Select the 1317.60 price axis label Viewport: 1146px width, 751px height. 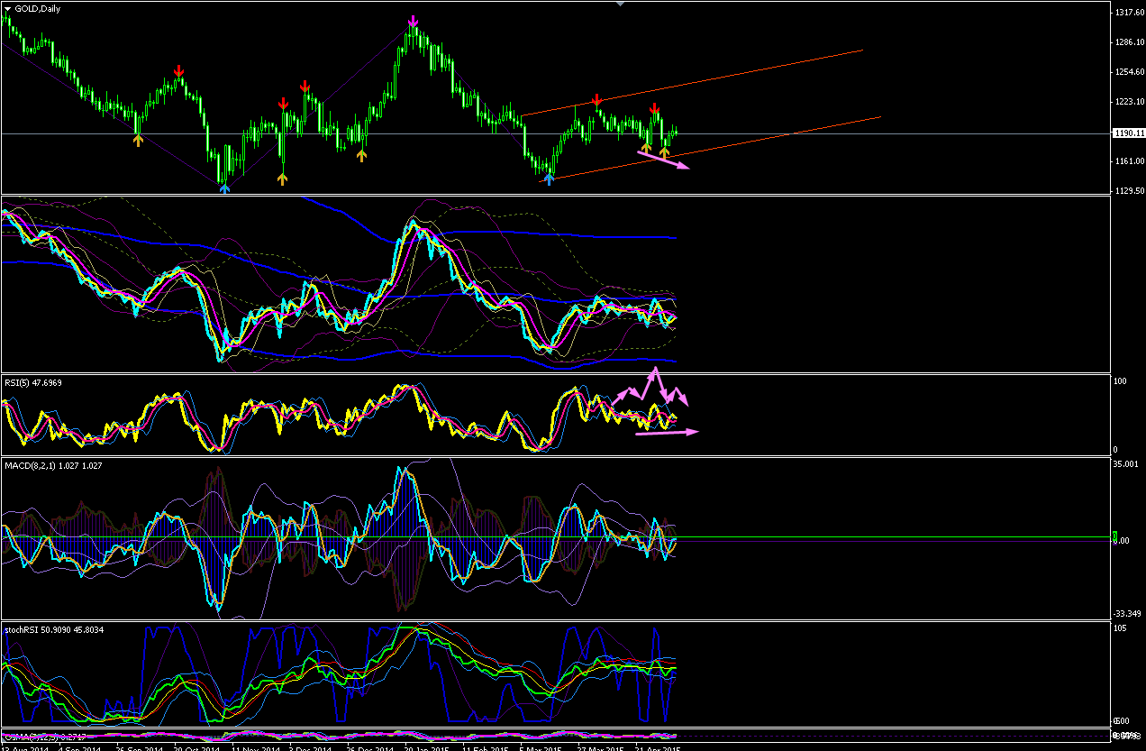pos(1129,13)
